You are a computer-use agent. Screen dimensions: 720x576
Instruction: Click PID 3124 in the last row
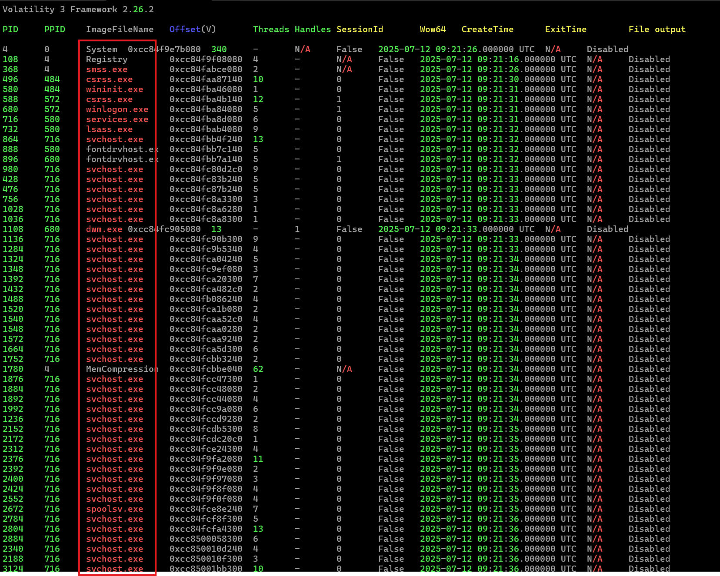click(x=13, y=569)
